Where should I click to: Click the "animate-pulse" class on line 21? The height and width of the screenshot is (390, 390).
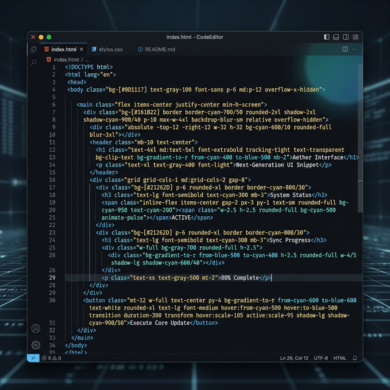coord(122,218)
